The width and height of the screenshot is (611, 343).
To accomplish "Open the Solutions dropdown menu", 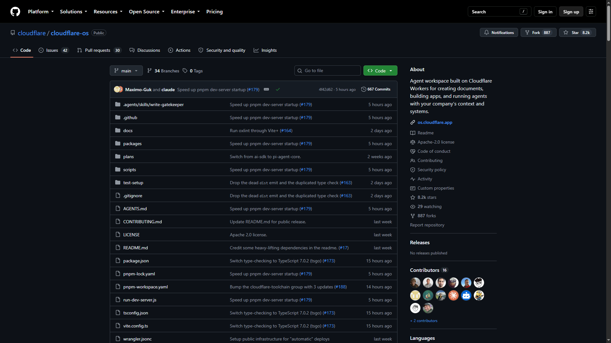I will tap(74, 11).
